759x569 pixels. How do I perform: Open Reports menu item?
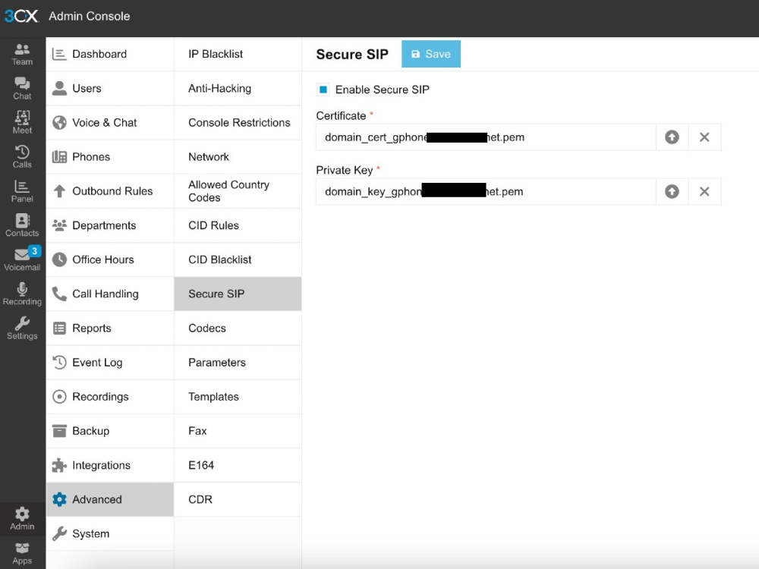[x=110, y=328]
